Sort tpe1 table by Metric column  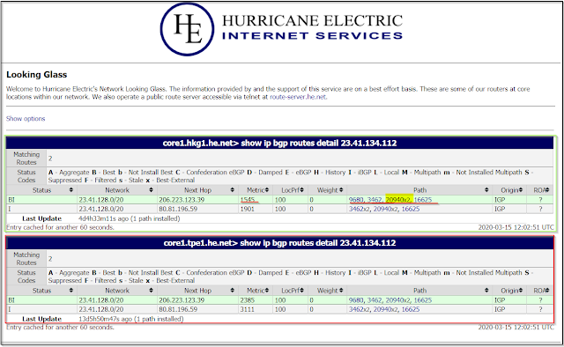[256, 290]
